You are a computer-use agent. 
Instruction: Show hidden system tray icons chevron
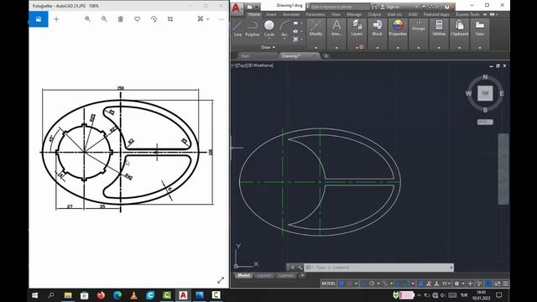(420, 295)
